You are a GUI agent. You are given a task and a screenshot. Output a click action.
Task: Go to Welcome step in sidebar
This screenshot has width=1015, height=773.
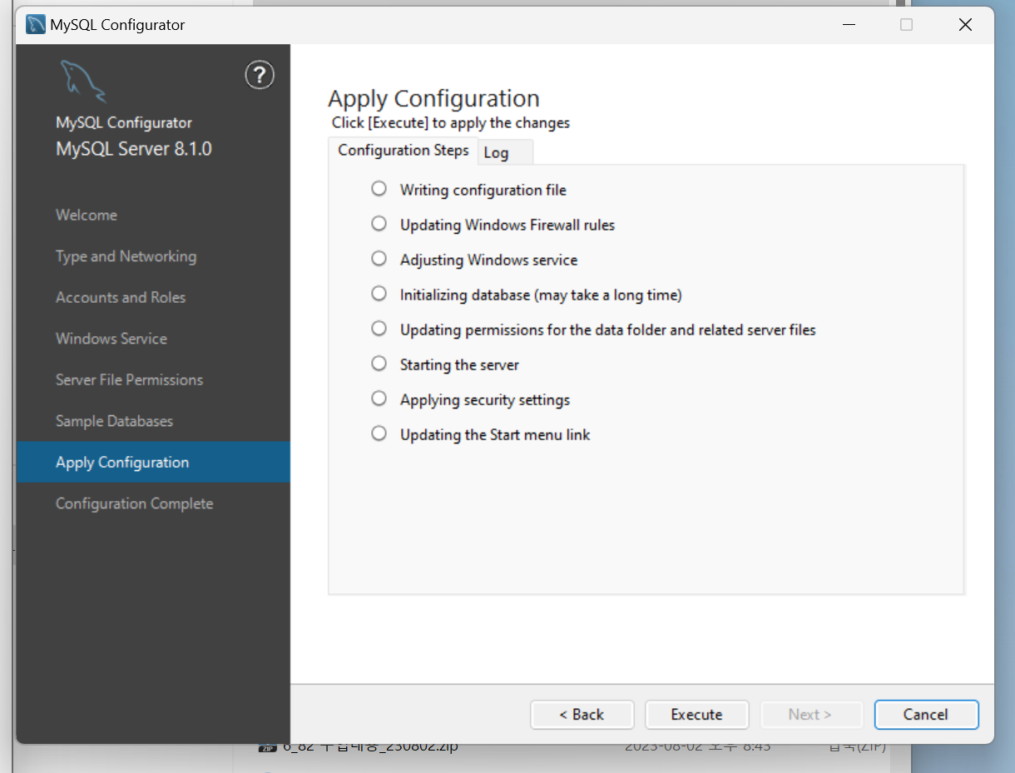87,215
